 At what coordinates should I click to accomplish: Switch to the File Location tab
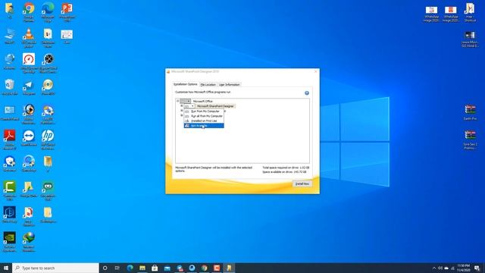(208, 84)
